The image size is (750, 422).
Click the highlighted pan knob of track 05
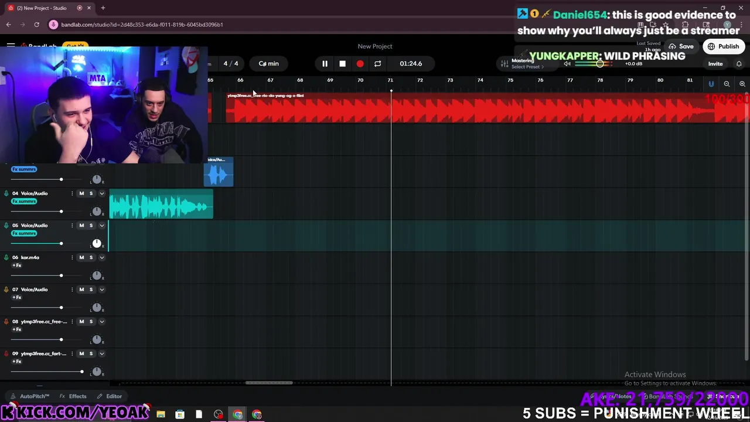97,243
